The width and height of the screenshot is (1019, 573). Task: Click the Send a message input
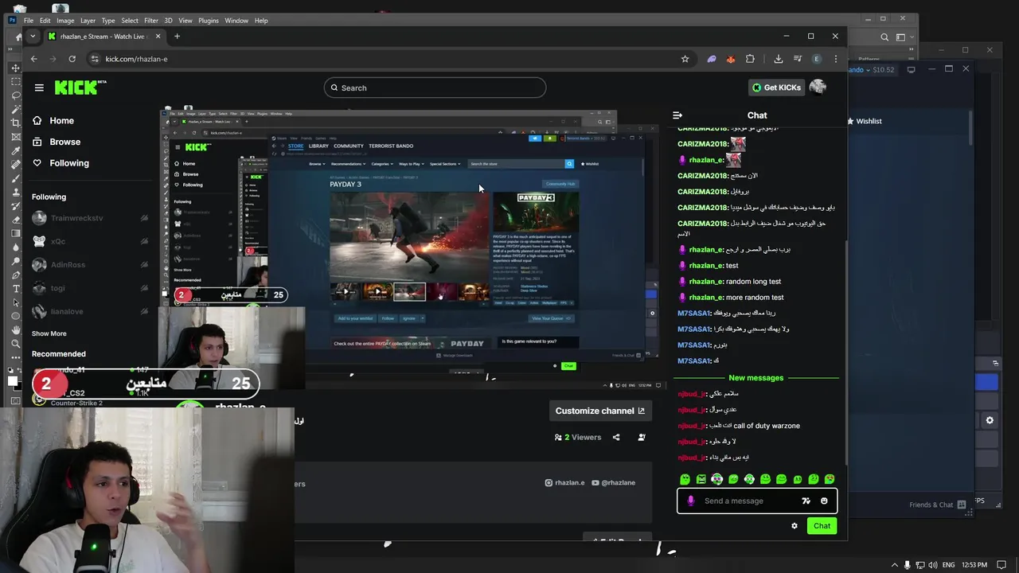748,501
